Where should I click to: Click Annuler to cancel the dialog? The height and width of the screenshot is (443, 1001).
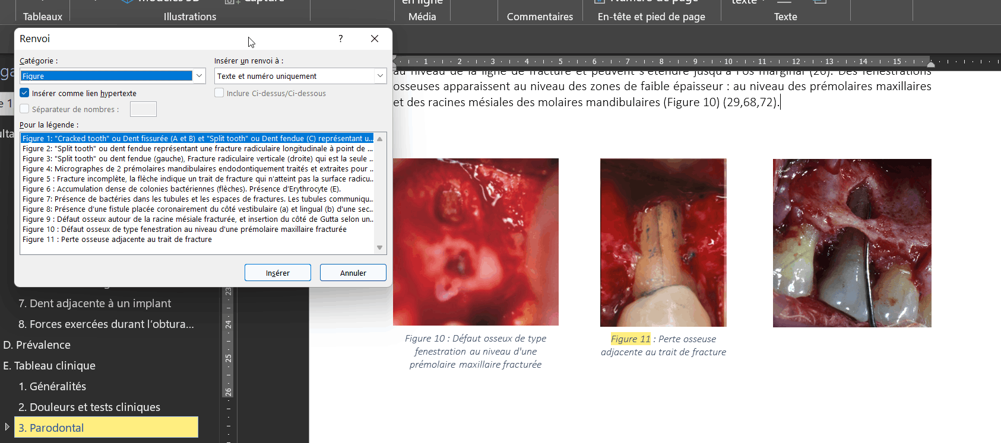(x=353, y=273)
